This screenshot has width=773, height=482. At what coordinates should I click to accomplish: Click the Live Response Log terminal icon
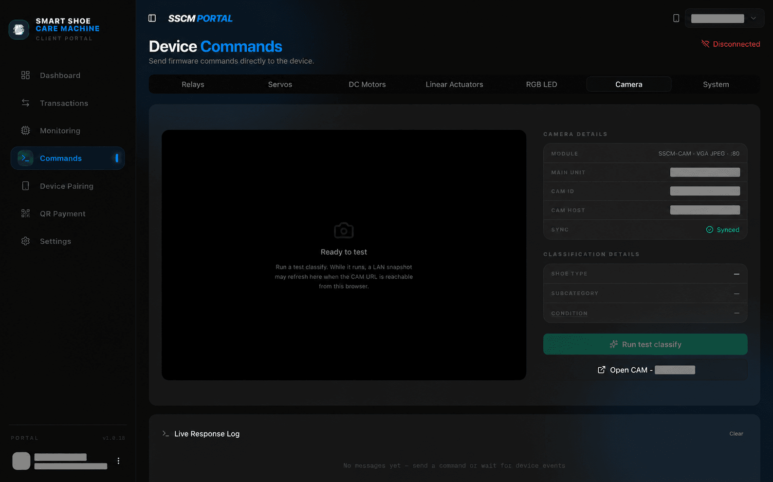coord(166,433)
